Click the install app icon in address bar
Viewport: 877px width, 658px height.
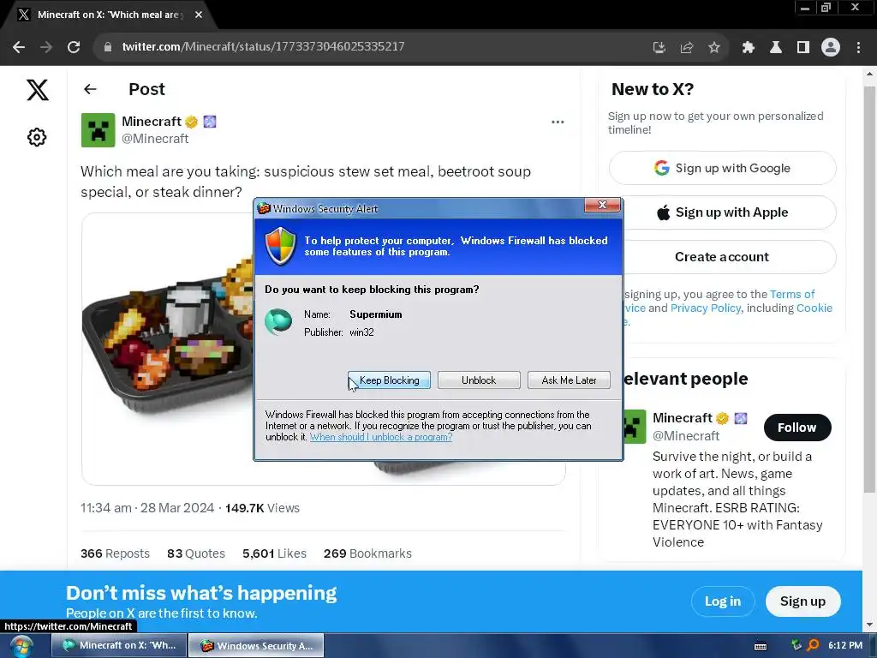659,48
